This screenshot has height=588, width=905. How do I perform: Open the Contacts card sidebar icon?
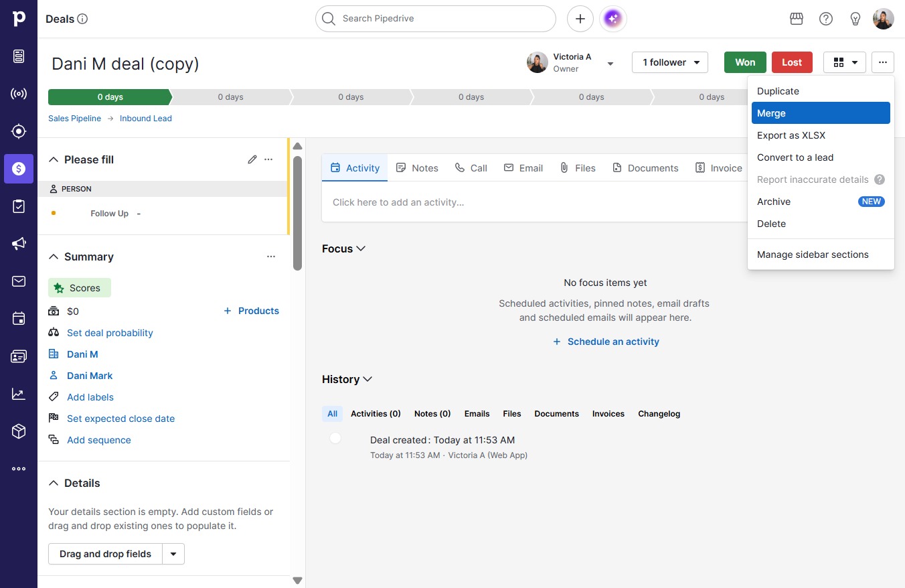pyautogui.click(x=19, y=356)
